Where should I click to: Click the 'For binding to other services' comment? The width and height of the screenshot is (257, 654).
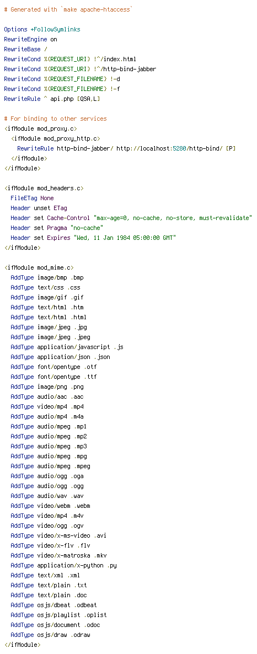(55, 119)
